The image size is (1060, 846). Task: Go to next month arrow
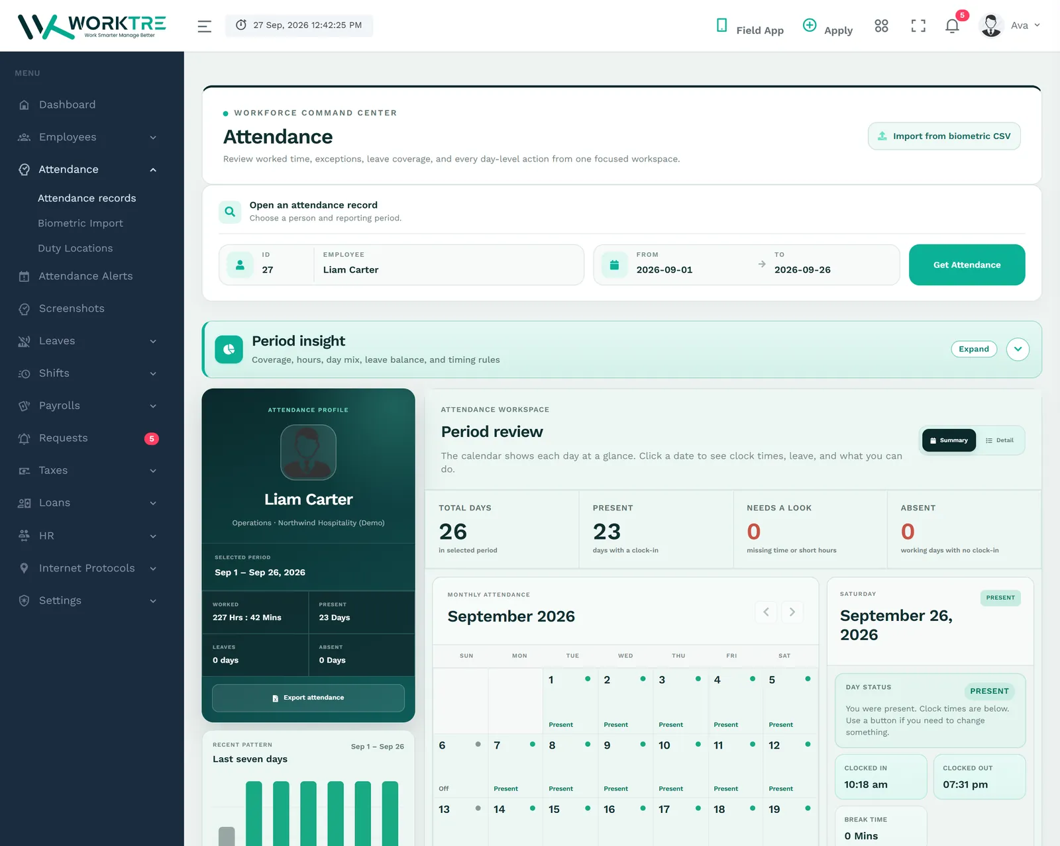[792, 612]
